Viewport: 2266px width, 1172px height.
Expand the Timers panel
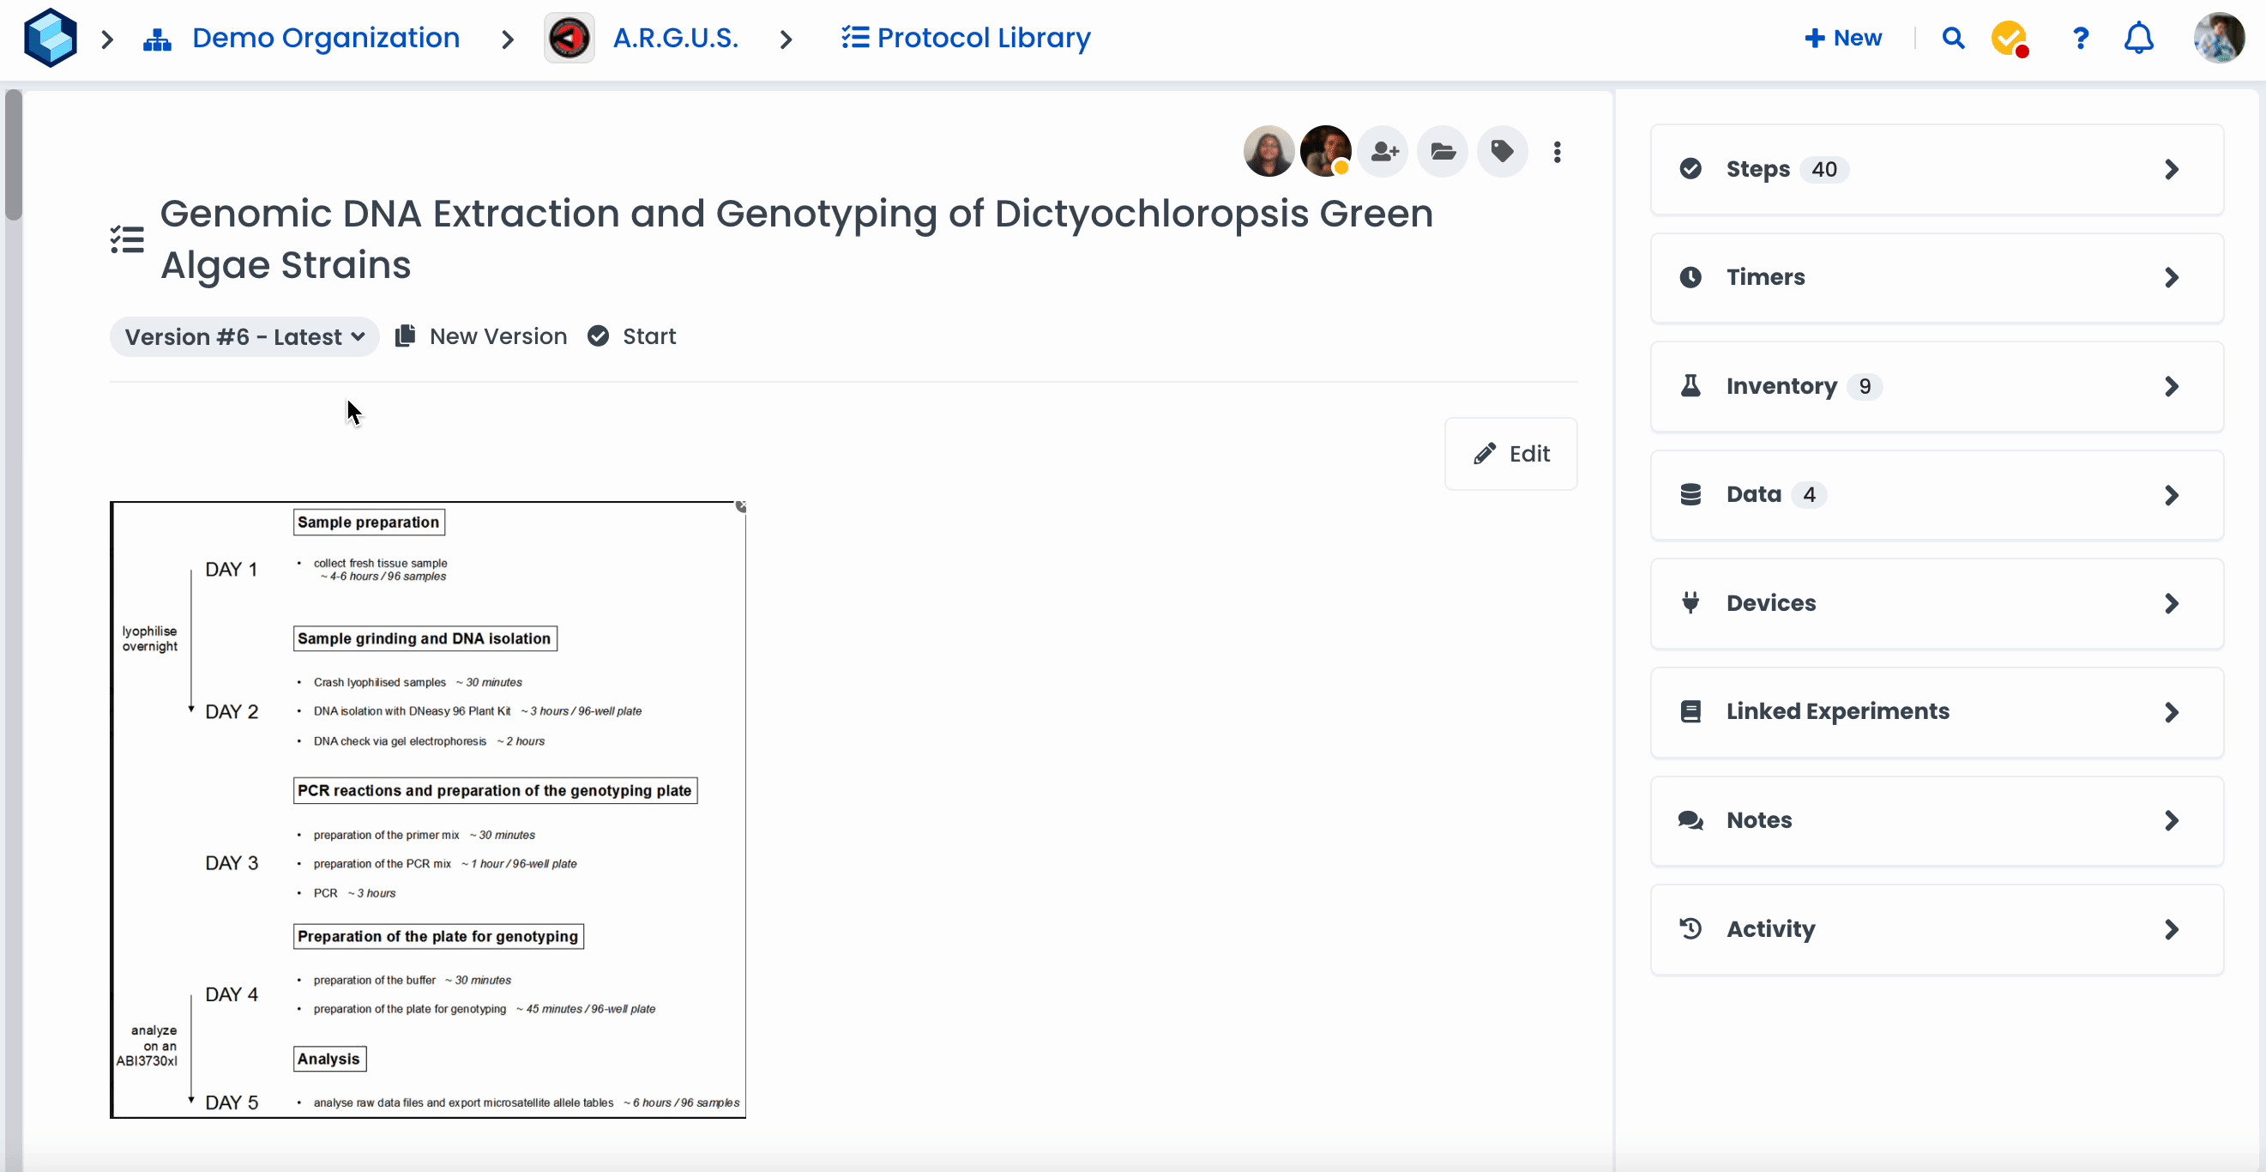pyautogui.click(x=1936, y=277)
